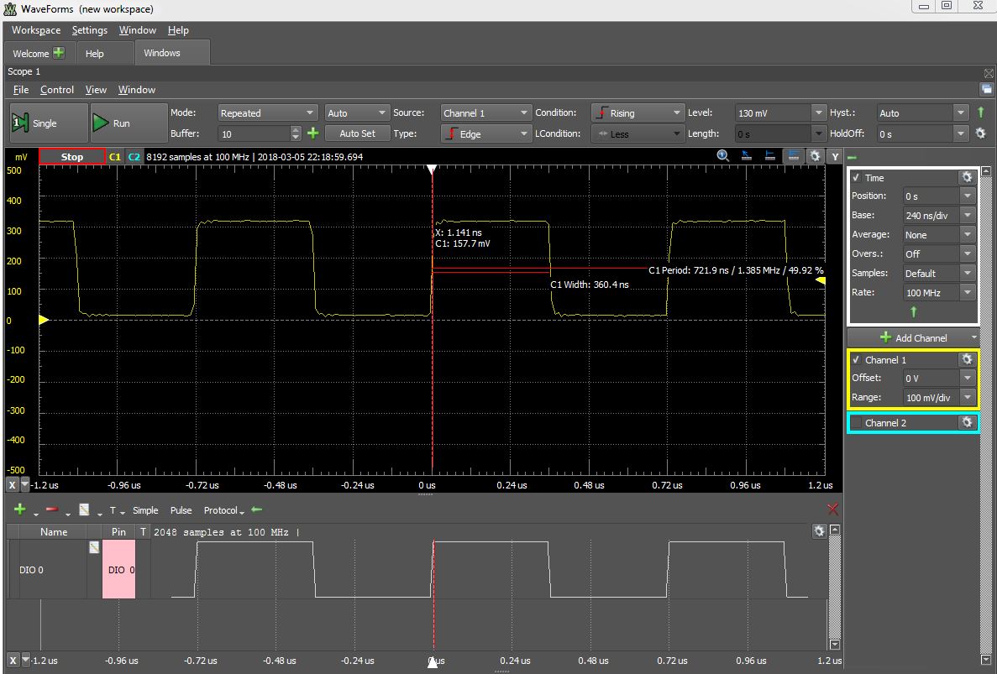
Task: Open the digital panel gear options
Action: [819, 531]
